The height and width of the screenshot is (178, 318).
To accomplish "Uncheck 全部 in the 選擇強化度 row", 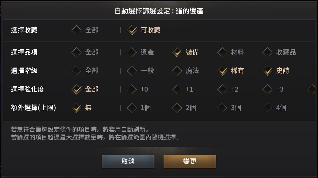I will coord(77,89).
